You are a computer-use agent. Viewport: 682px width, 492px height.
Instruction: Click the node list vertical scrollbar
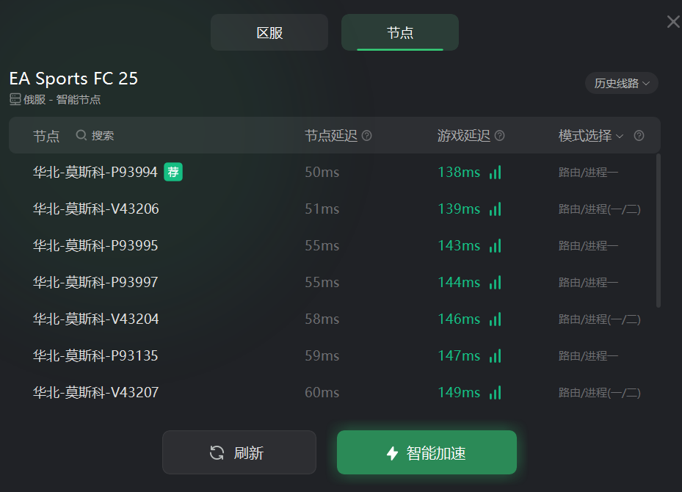pos(658,231)
